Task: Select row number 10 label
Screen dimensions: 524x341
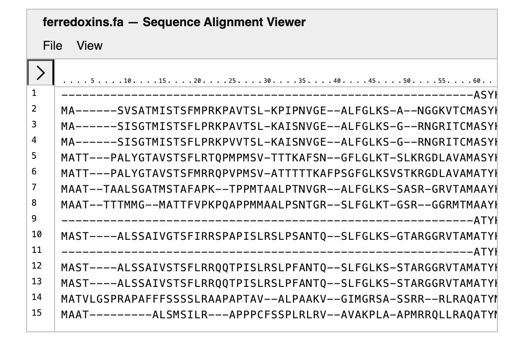Action: (x=36, y=234)
